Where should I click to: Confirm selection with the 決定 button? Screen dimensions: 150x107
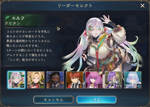(96, 100)
